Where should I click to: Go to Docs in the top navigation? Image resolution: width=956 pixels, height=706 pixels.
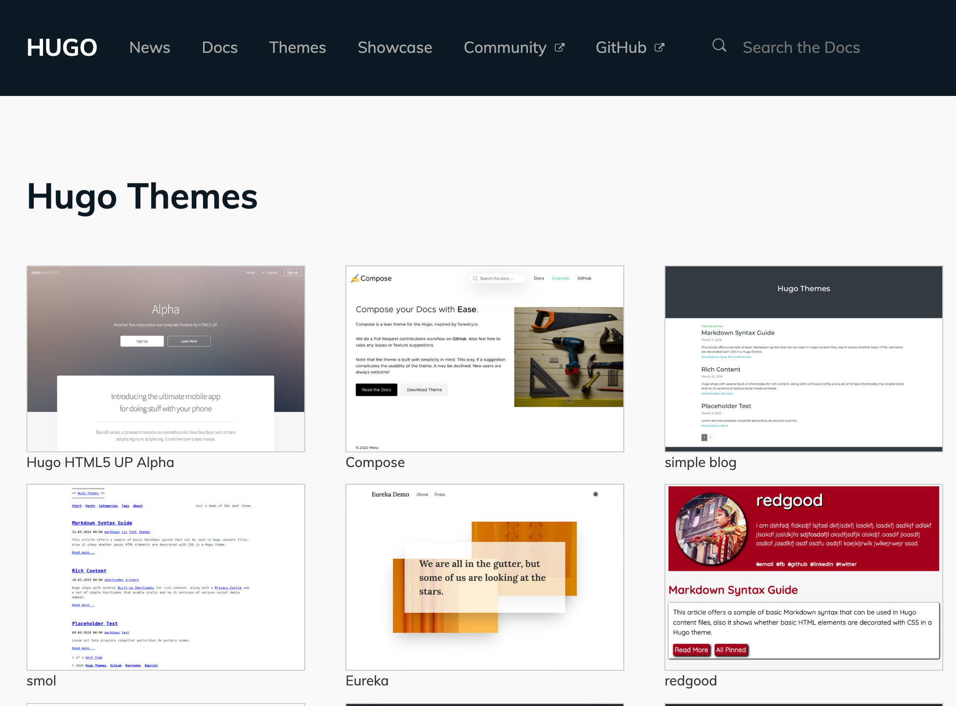(x=220, y=47)
